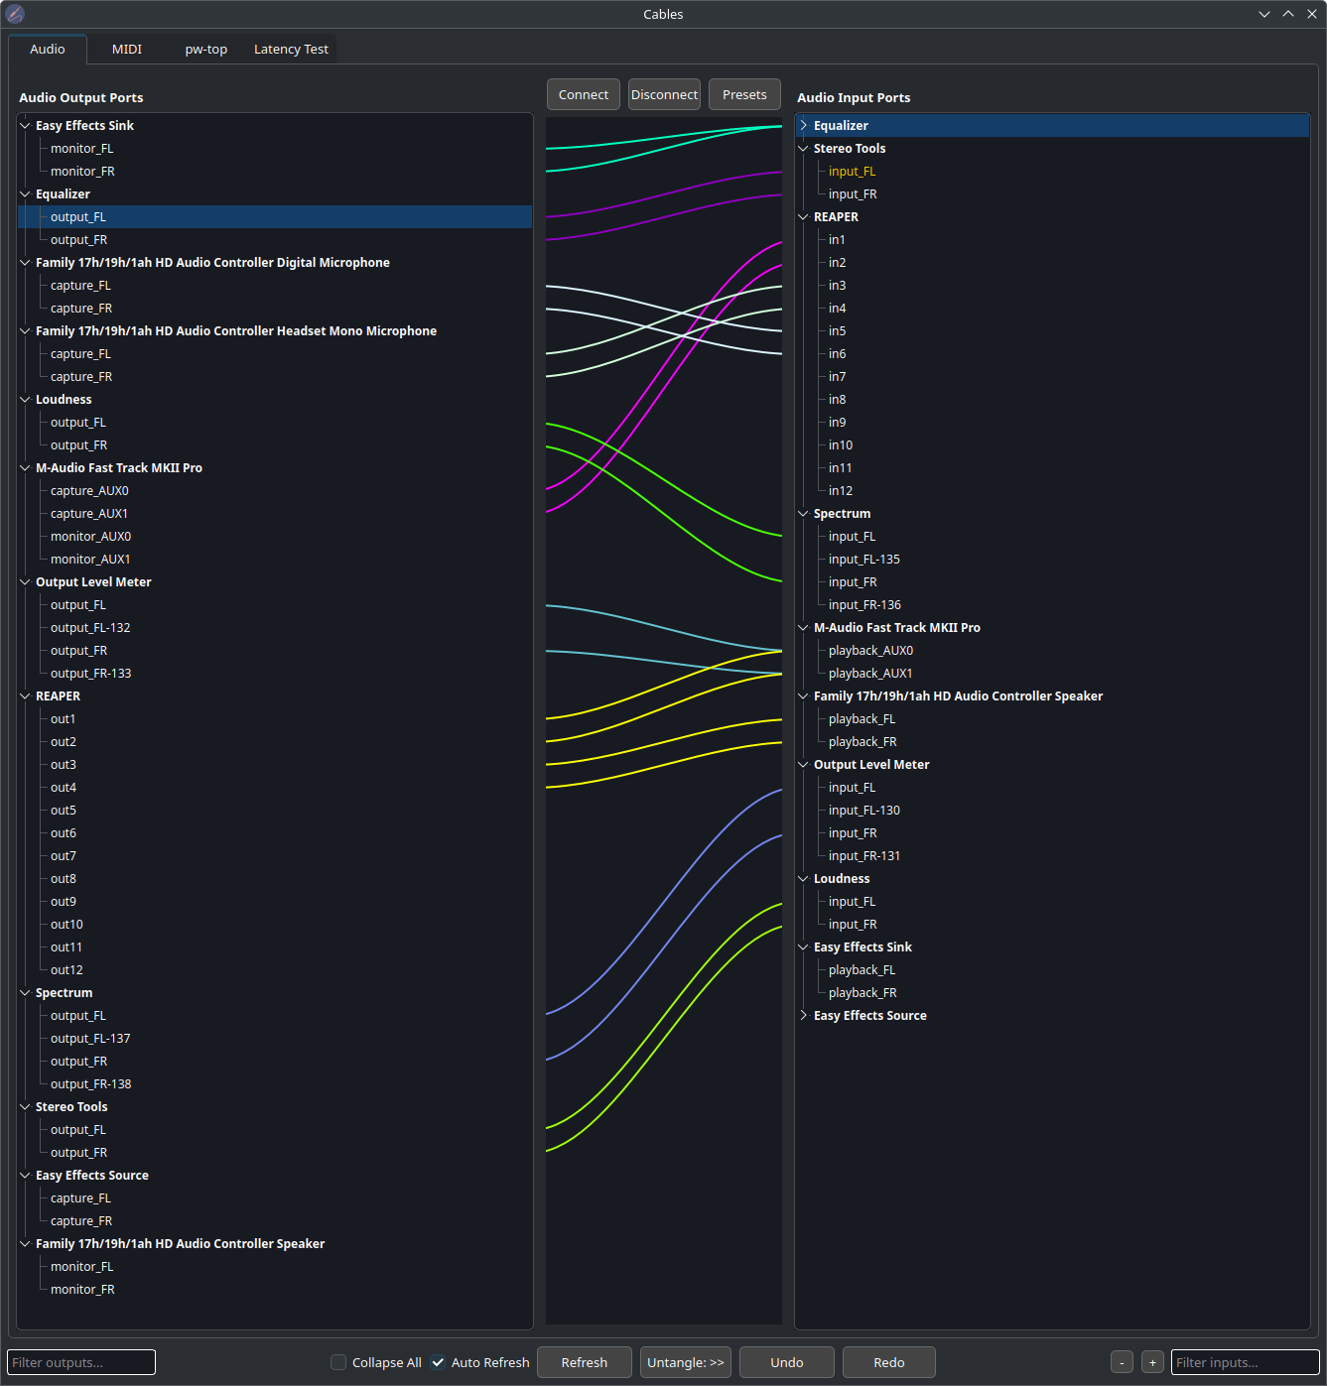Select input_FR-131 Output Level Meter port
Image resolution: width=1327 pixels, height=1386 pixels.
coord(864,856)
